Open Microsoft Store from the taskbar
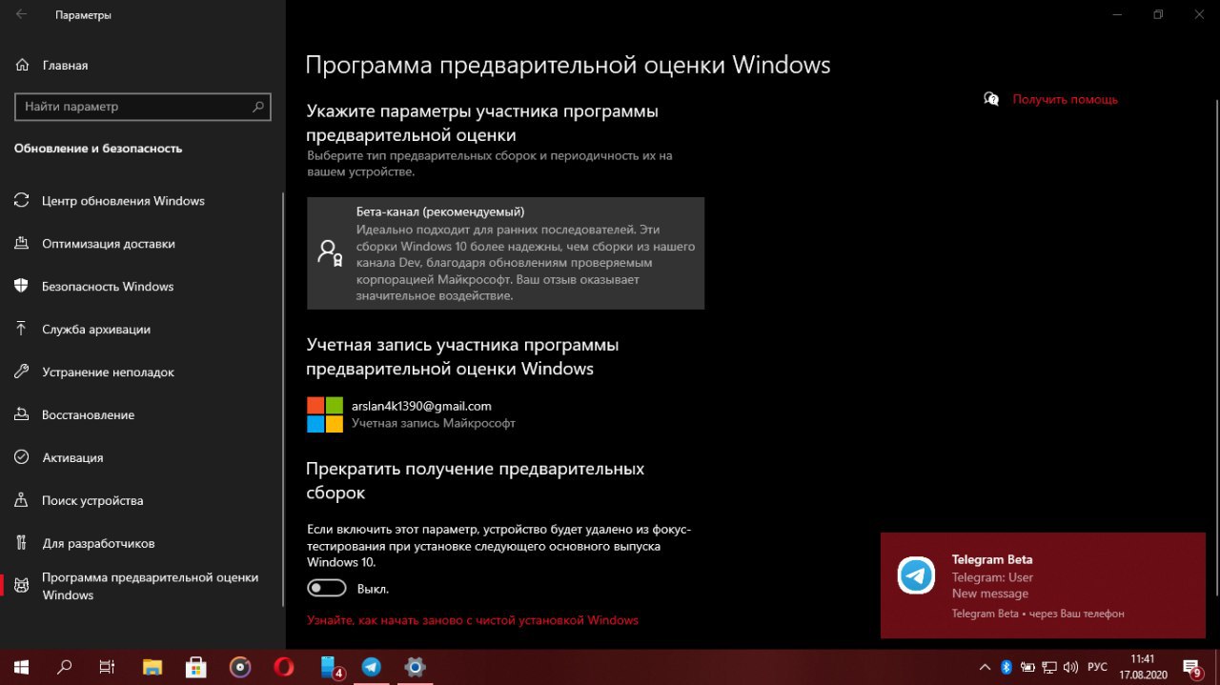 click(x=196, y=667)
